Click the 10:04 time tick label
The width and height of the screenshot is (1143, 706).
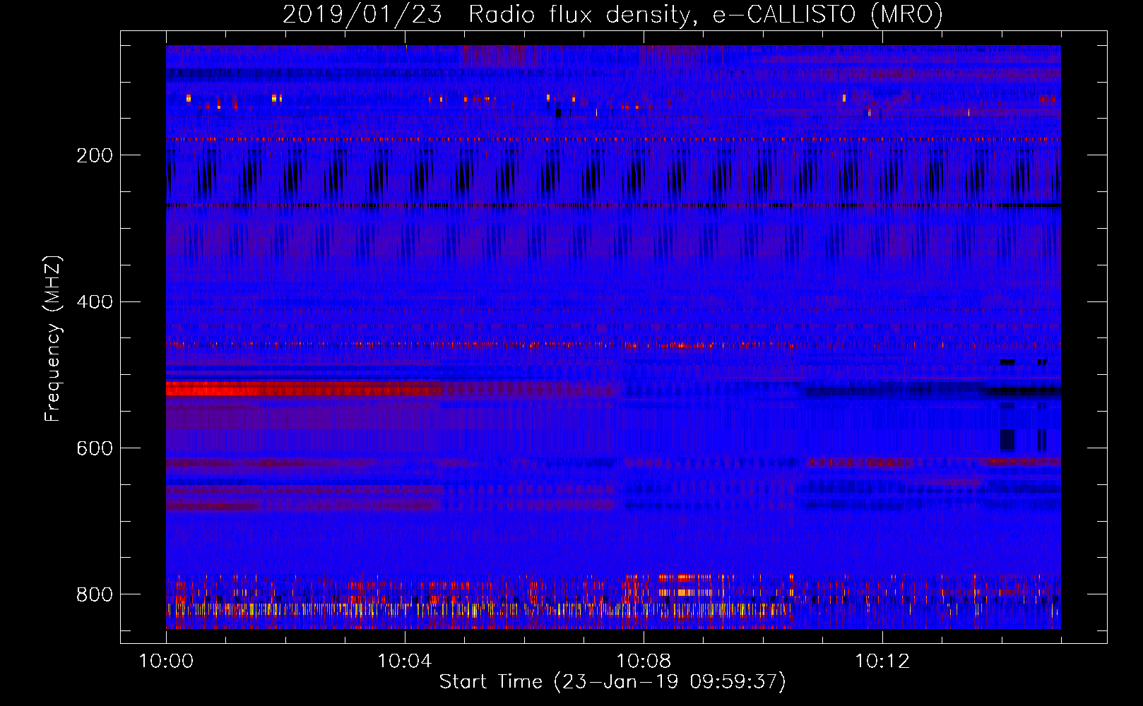coord(405,662)
